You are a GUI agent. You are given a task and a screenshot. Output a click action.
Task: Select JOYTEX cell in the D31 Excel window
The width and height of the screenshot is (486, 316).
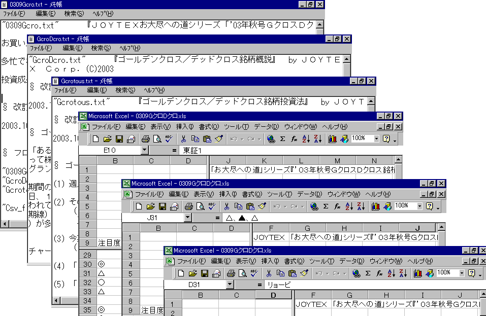tap(313, 304)
